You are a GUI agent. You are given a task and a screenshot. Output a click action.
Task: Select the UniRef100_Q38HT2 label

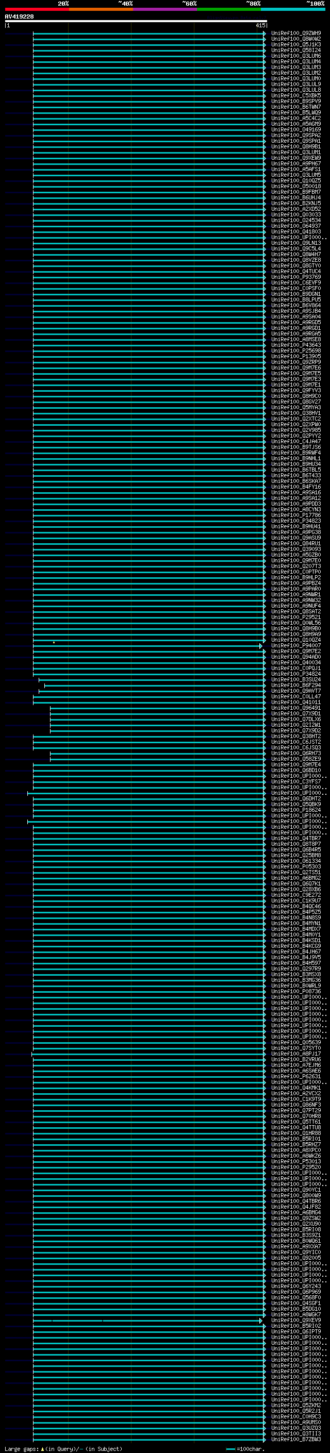tap(296, 736)
